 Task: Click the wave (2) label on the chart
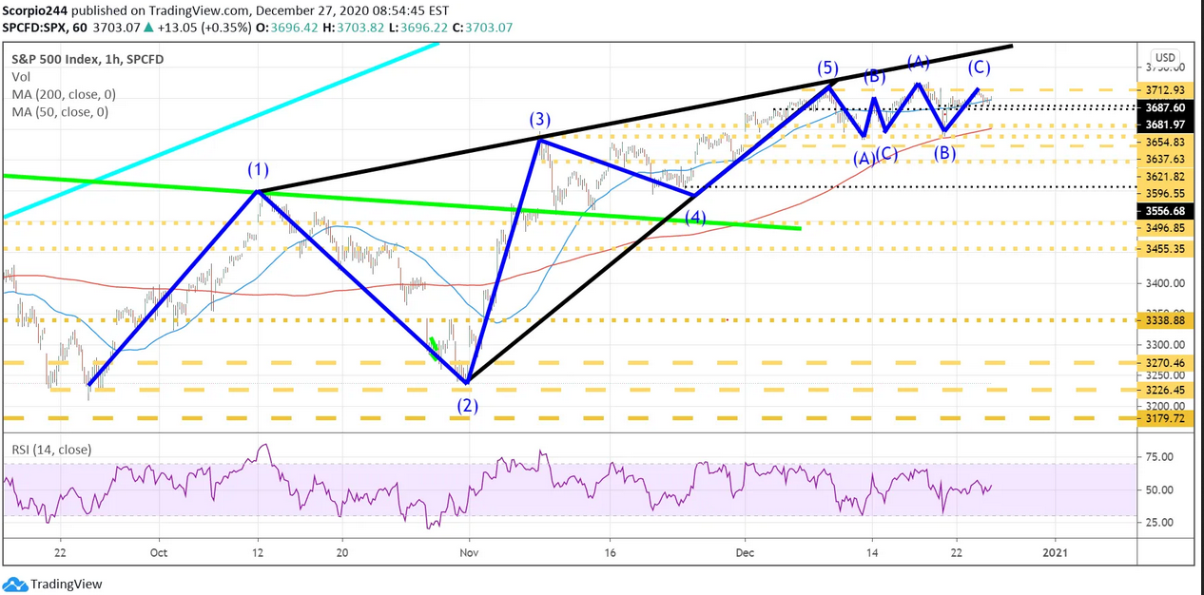click(x=467, y=406)
